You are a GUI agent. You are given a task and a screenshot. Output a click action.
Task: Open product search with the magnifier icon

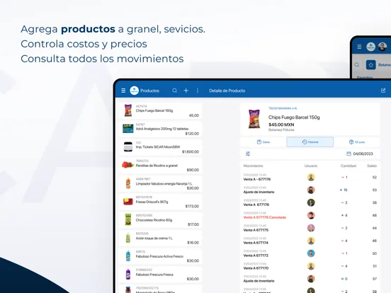[x=174, y=91]
